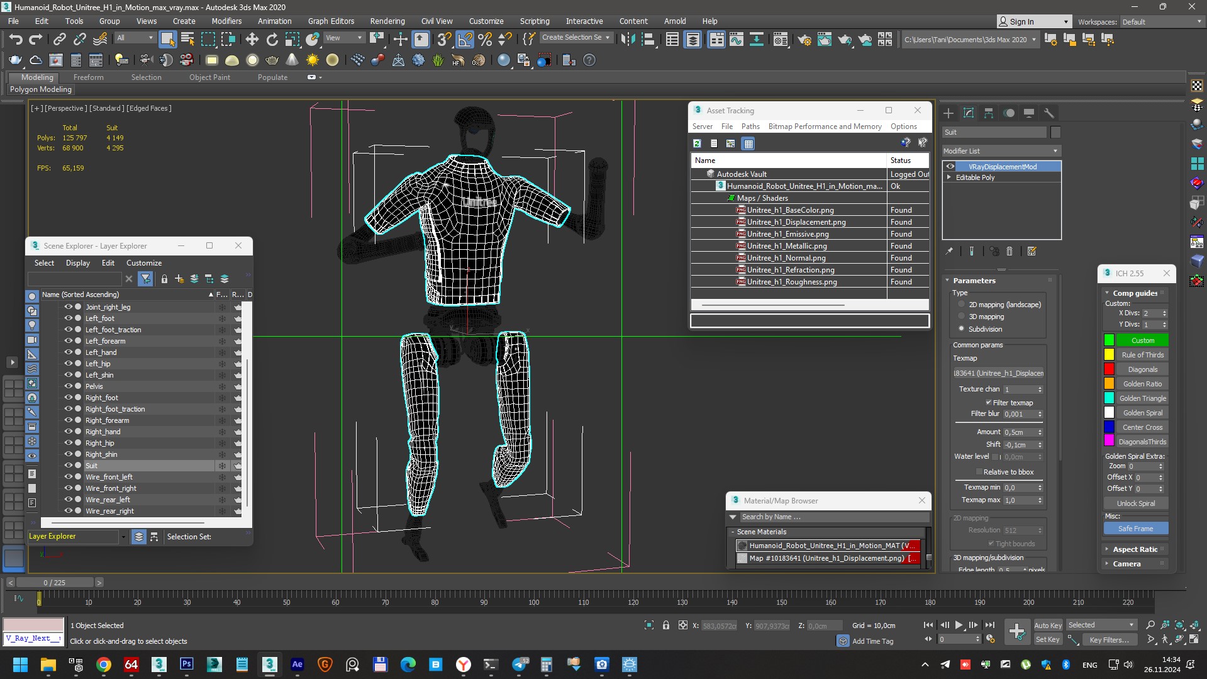This screenshot has height=679, width=1207.
Task: Click Rule of Thirds button
Action: [x=1142, y=355]
